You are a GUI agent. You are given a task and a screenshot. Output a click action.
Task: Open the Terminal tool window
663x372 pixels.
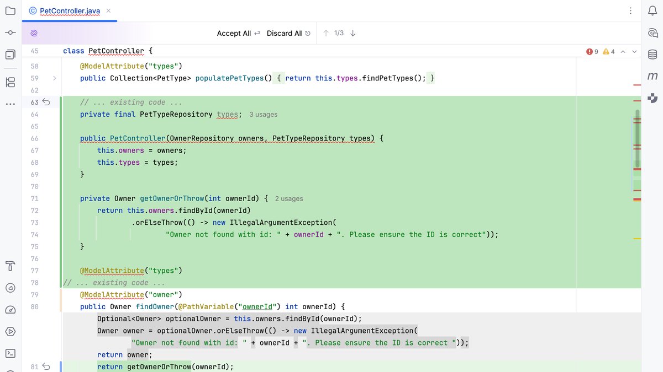pyautogui.click(x=10, y=353)
